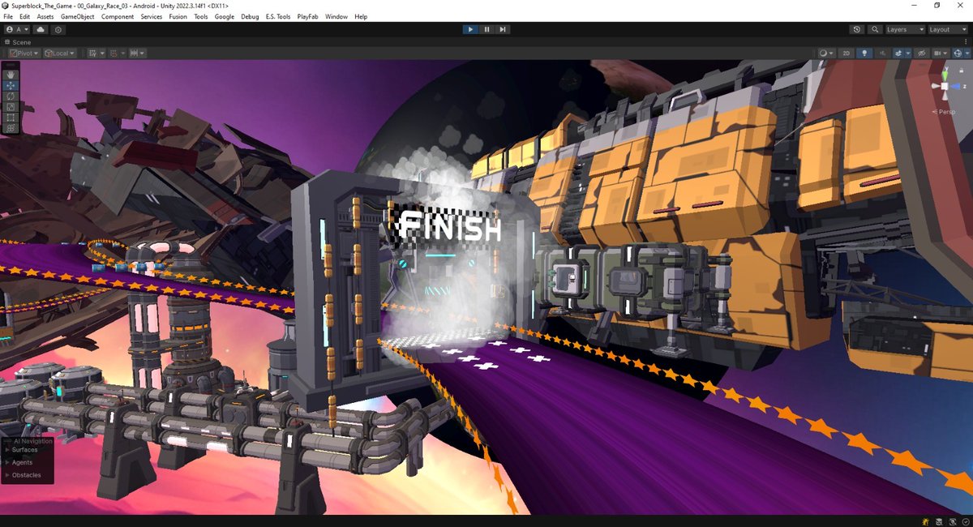Open the Undo History icon
The width and height of the screenshot is (973, 527).
click(857, 29)
